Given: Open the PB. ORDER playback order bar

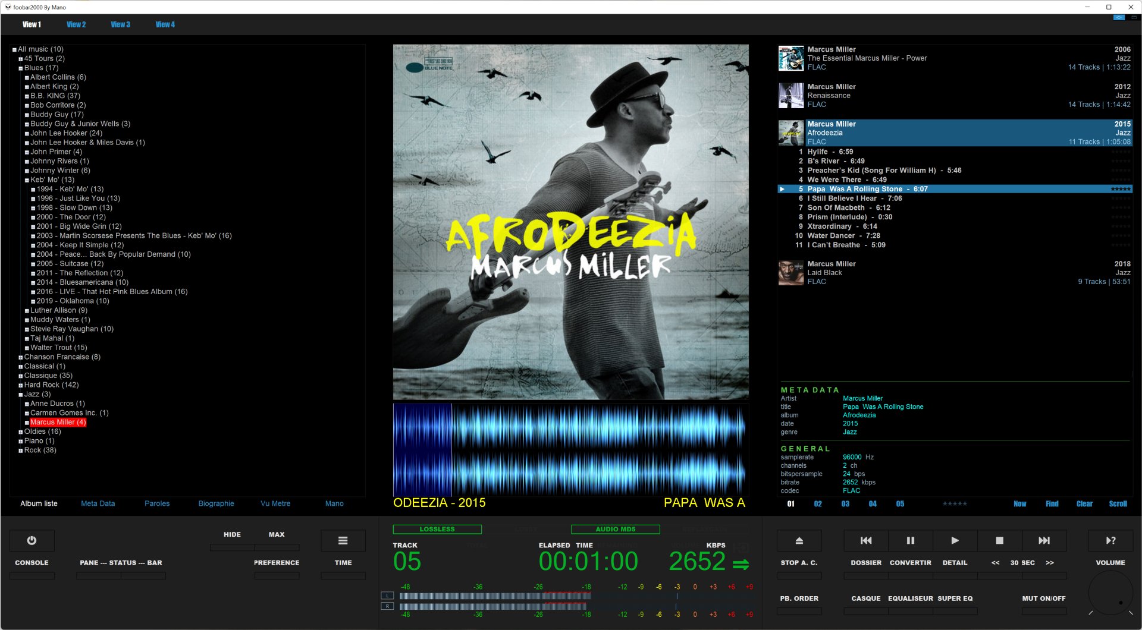Looking at the screenshot, I should pos(799,611).
